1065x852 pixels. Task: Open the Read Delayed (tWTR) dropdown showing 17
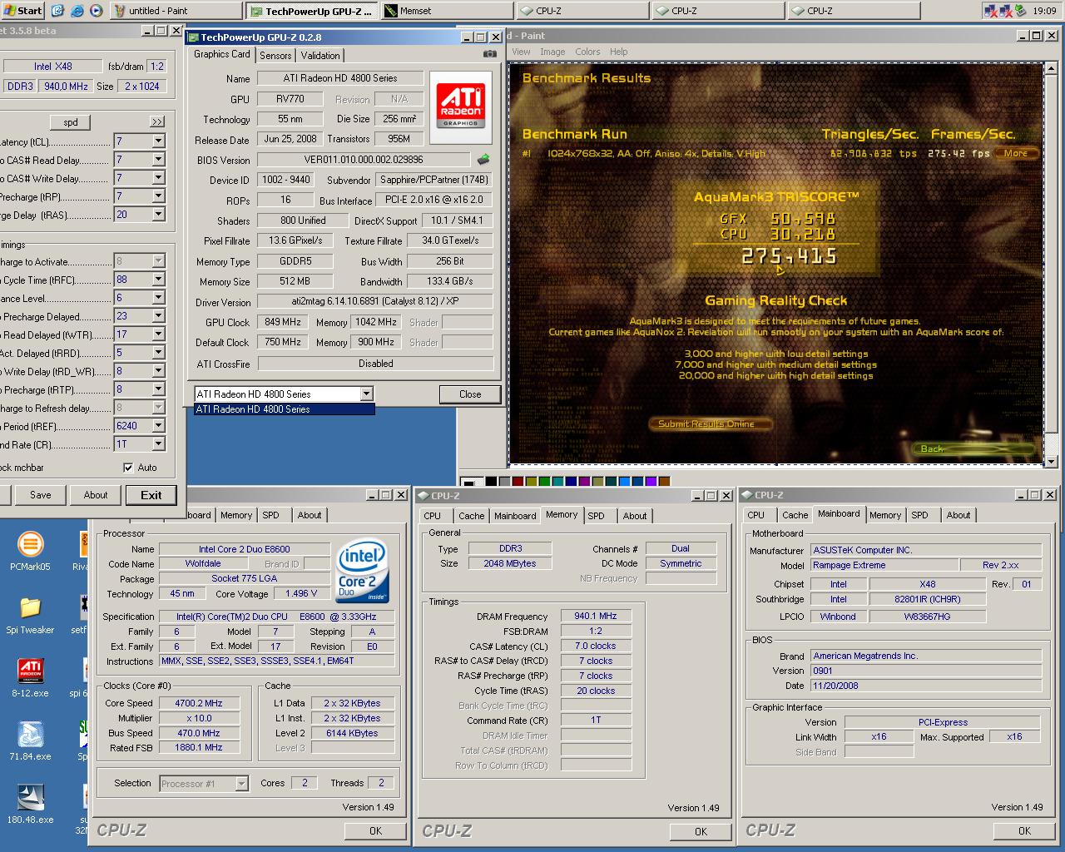[158, 334]
